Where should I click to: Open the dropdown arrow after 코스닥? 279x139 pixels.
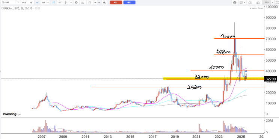(33, 8)
